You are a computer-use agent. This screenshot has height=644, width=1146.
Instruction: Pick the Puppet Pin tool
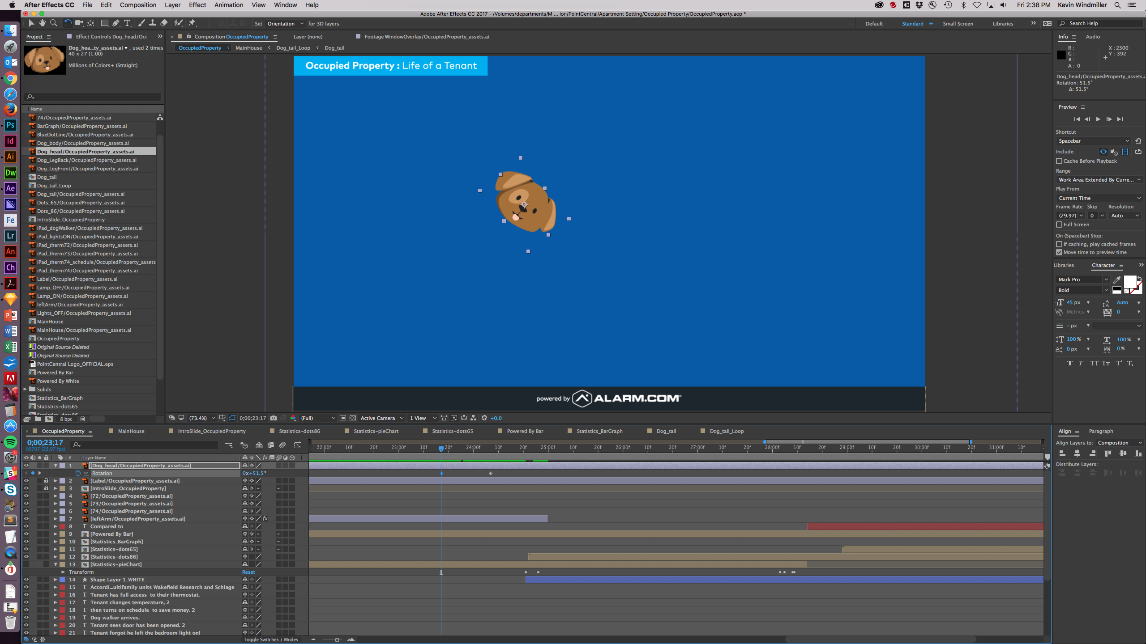point(192,23)
